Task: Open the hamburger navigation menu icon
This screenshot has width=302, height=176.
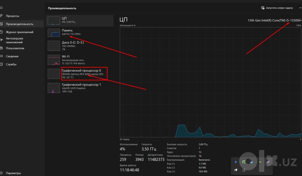Action: [1, 8]
